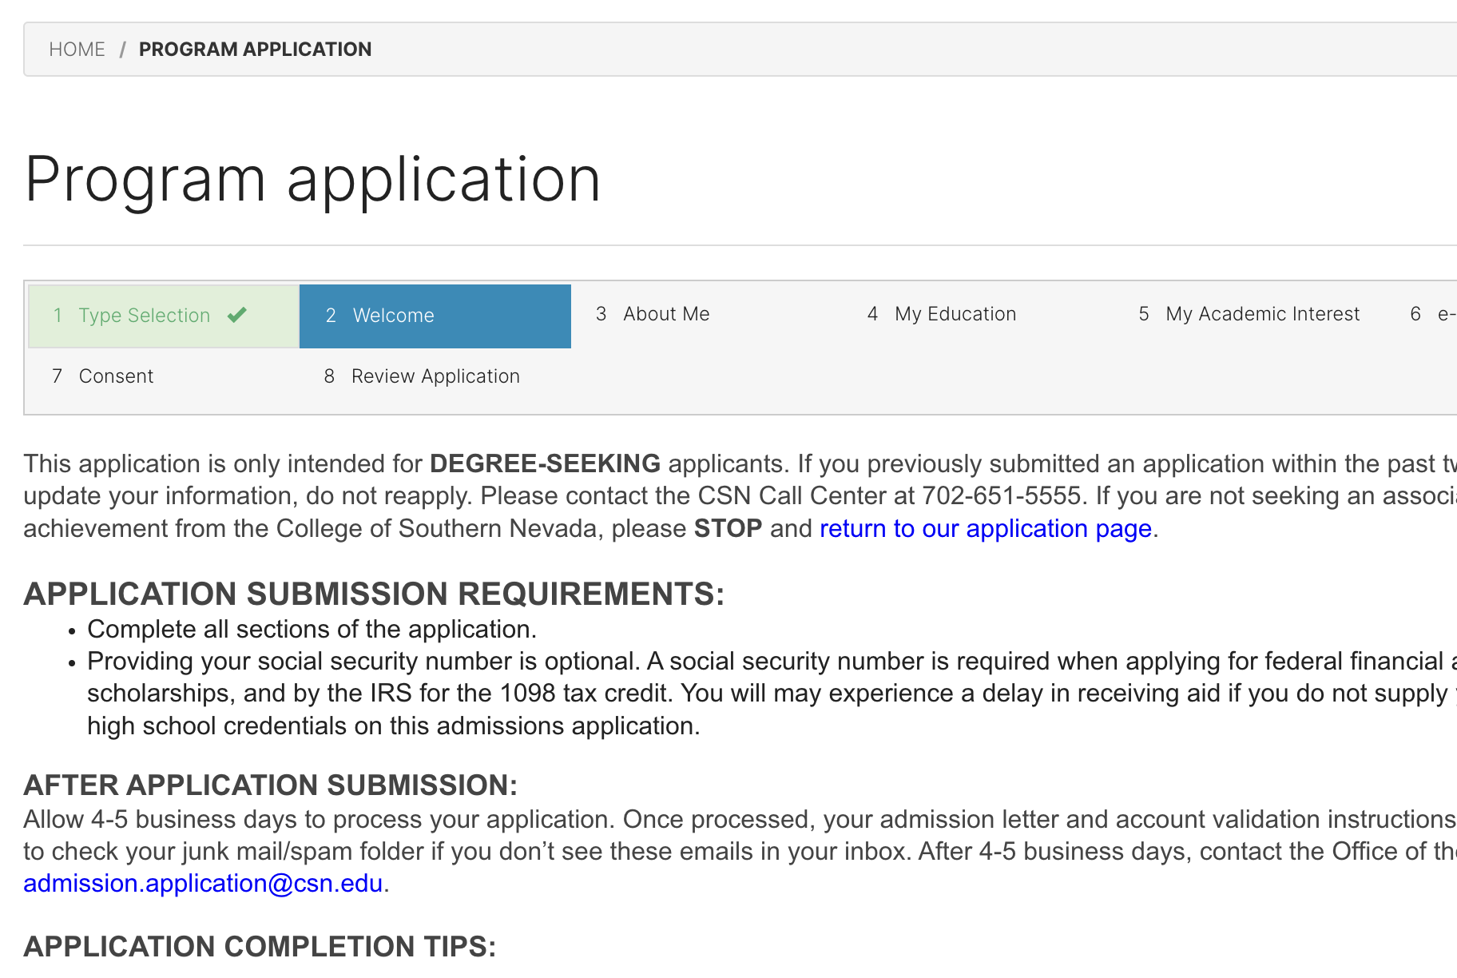The height and width of the screenshot is (978, 1457).
Task: Open the Welcome step tab
Action: tap(393, 316)
